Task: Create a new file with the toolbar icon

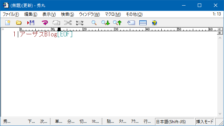Action: click(x=8, y=23)
